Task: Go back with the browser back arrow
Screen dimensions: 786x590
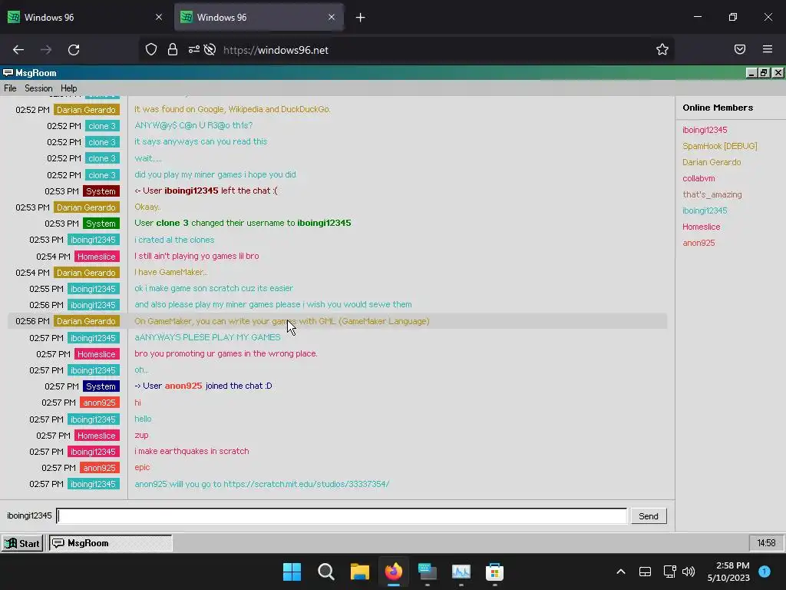Action: [18, 50]
